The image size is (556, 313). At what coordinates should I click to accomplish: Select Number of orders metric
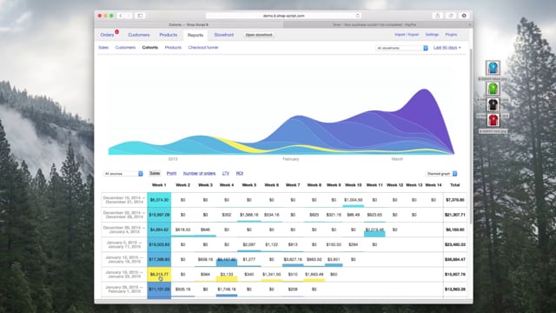click(x=199, y=174)
